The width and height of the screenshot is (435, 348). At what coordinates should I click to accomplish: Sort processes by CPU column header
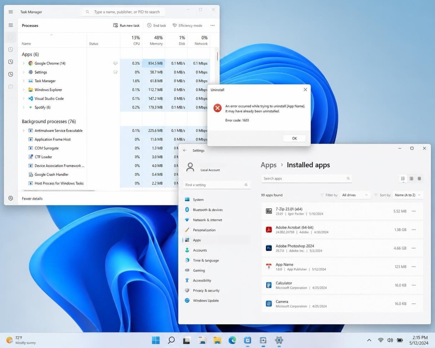coord(131,40)
